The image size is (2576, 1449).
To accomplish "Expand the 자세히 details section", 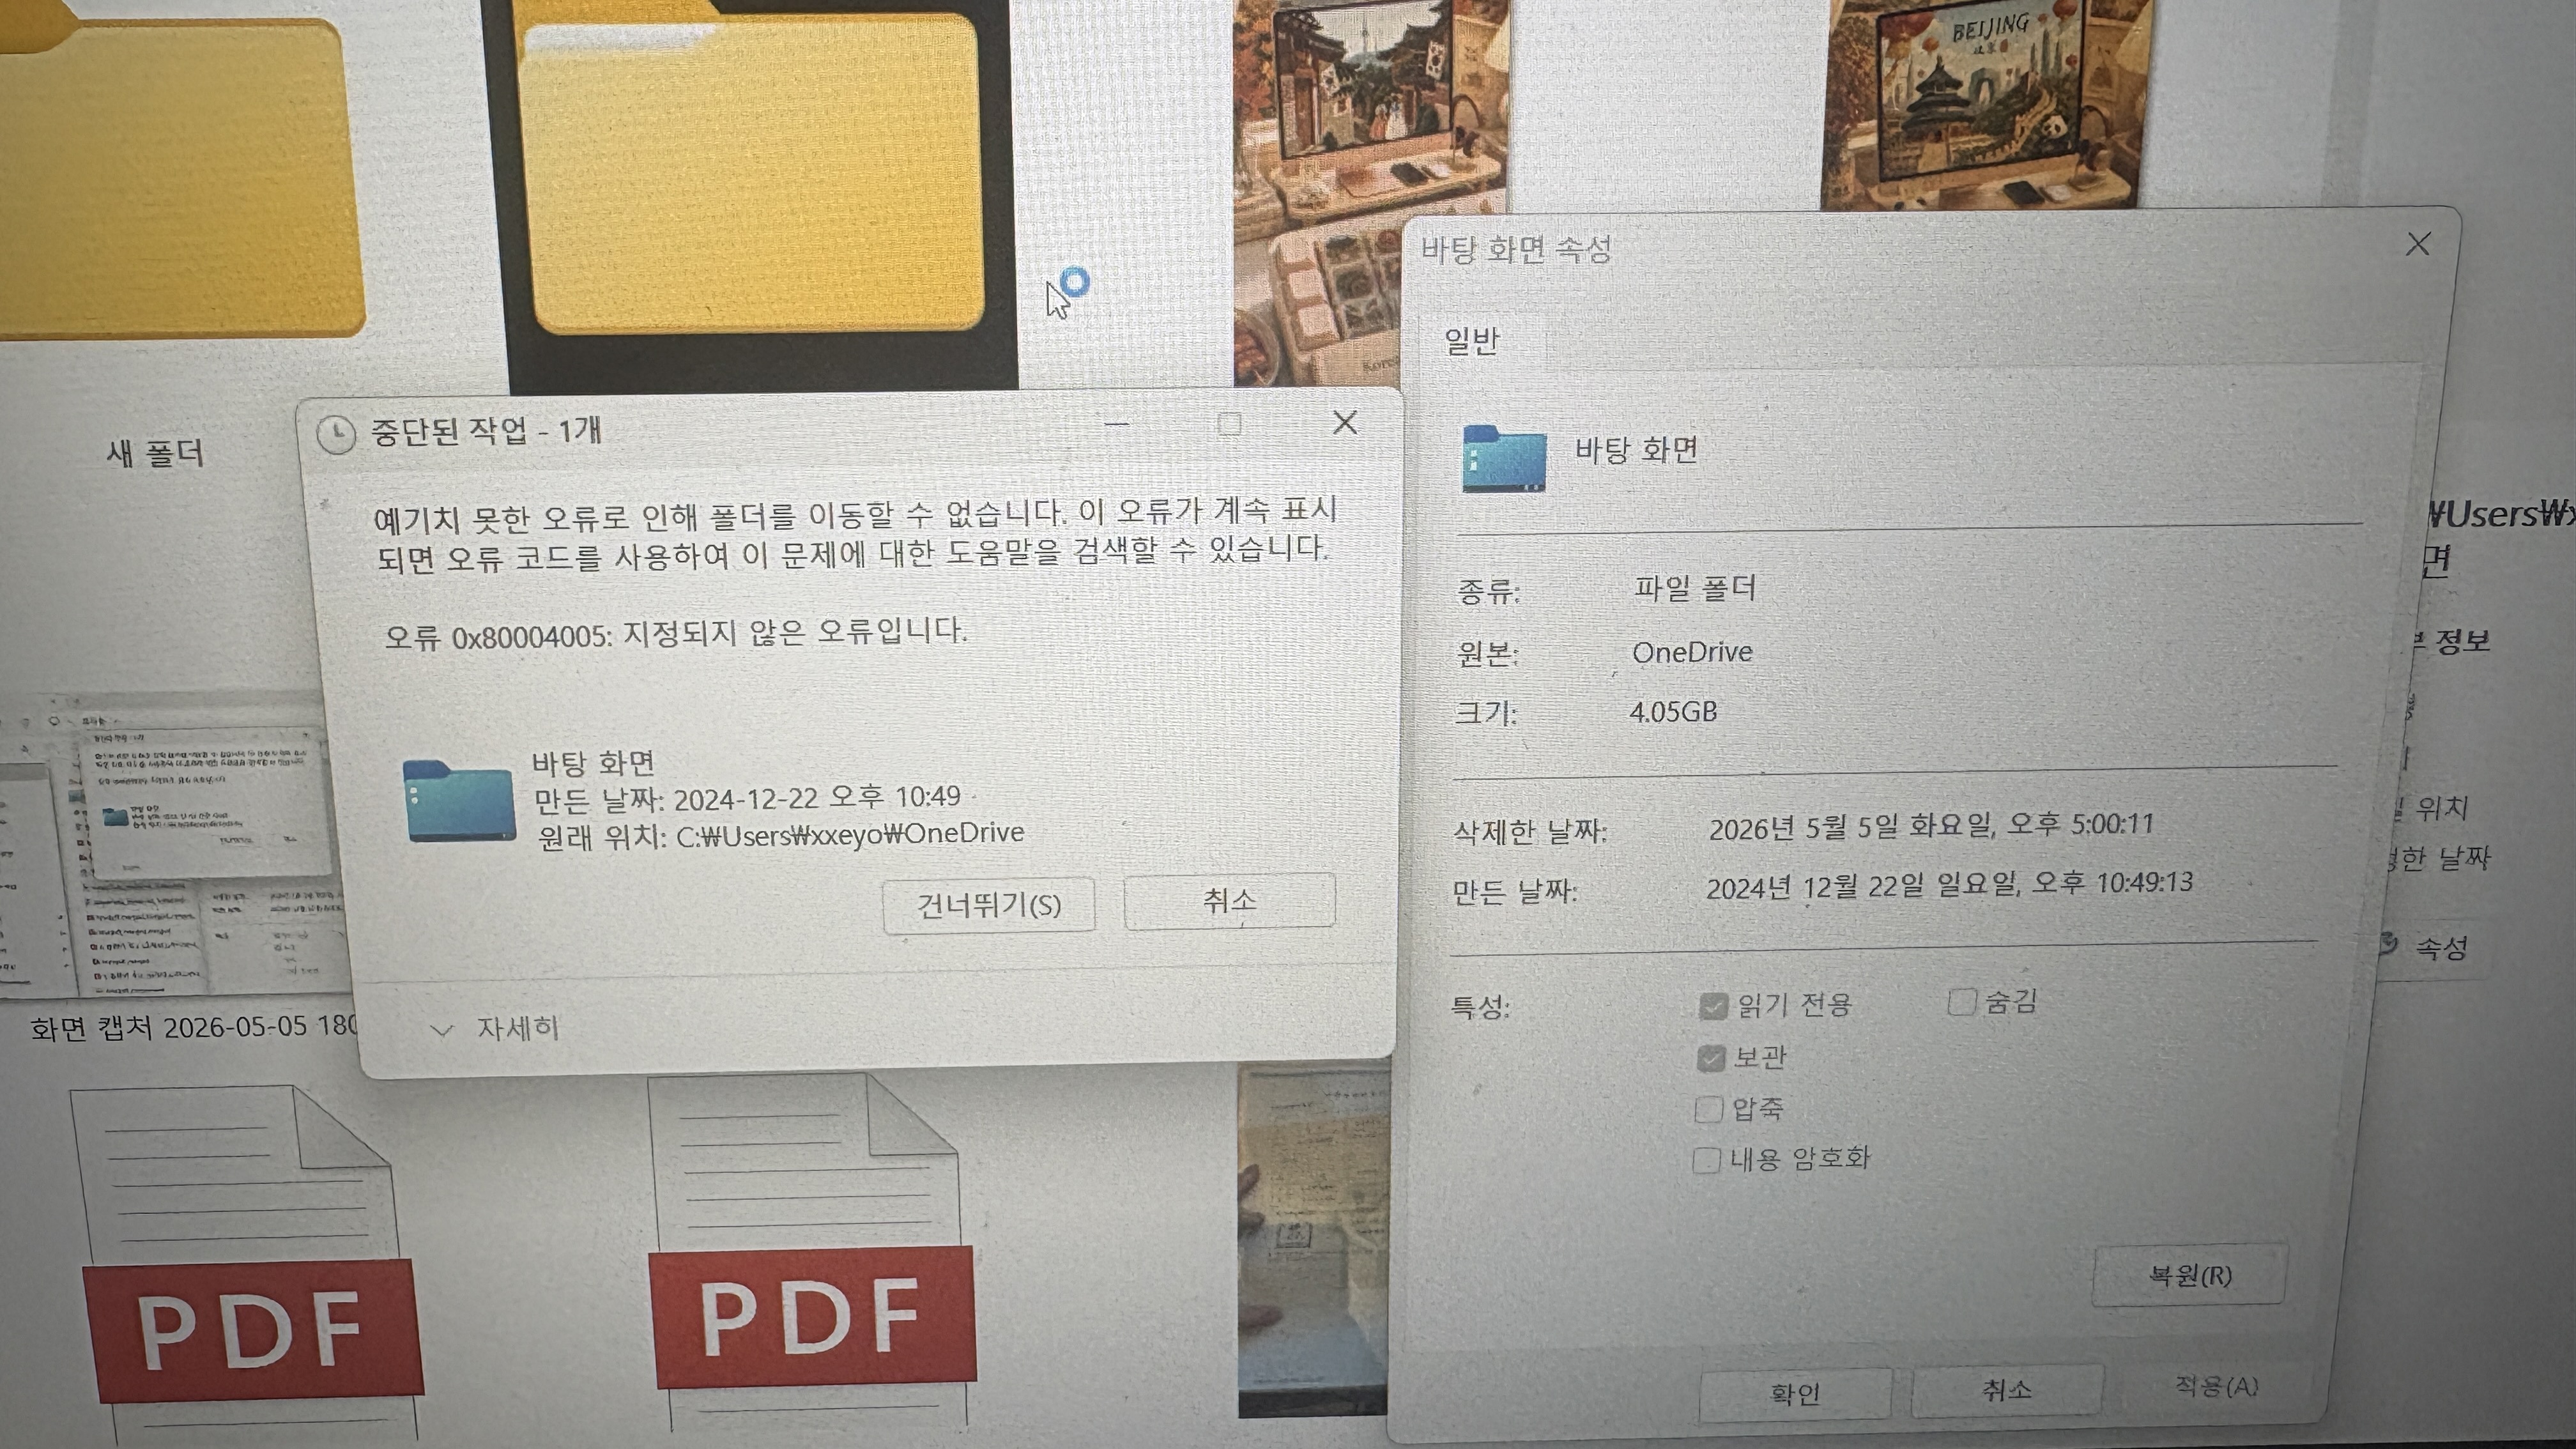I will [494, 1029].
